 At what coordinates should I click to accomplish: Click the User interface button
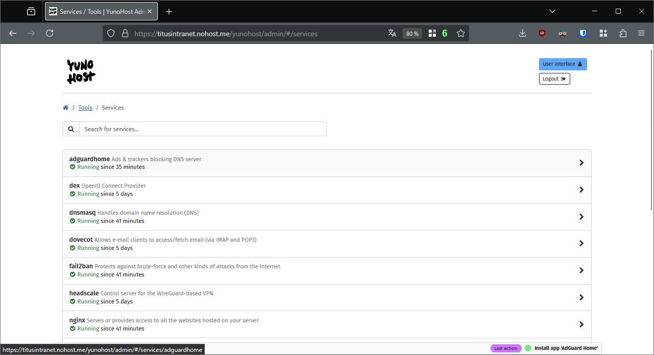click(x=563, y=64)
